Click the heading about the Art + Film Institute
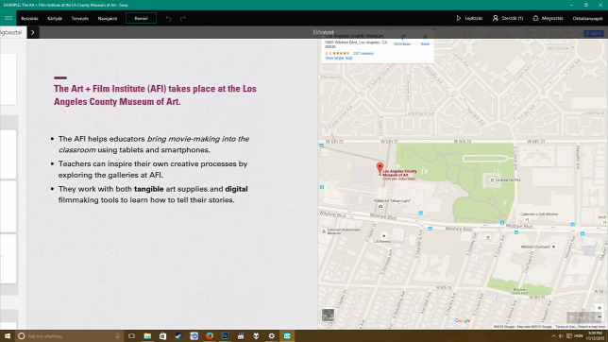This screenshot has width=608, height=342. click(x=155, y=95)
